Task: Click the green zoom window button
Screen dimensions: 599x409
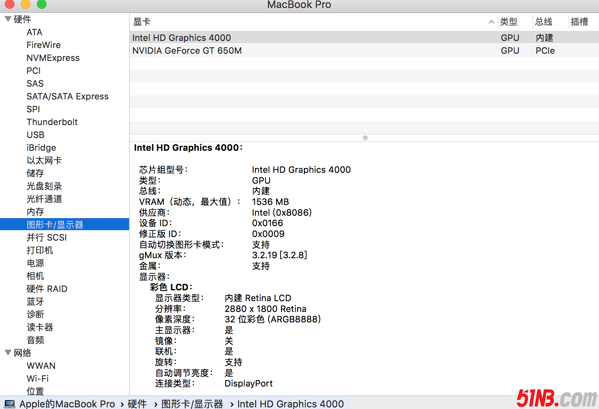Action: pyautogui.click(x=42, y=4)
